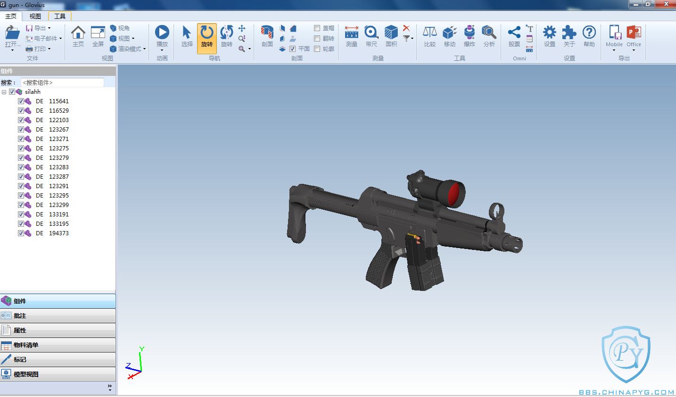Click the red scope lens on gun model

453,195
